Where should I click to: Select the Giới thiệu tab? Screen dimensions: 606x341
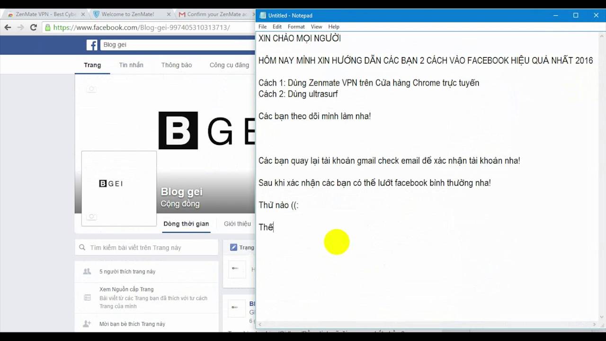coord(237,224)
